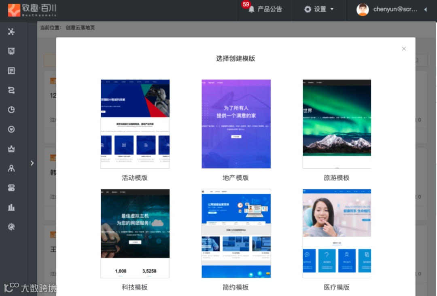Click the 活动模版 label

[135, 178]
